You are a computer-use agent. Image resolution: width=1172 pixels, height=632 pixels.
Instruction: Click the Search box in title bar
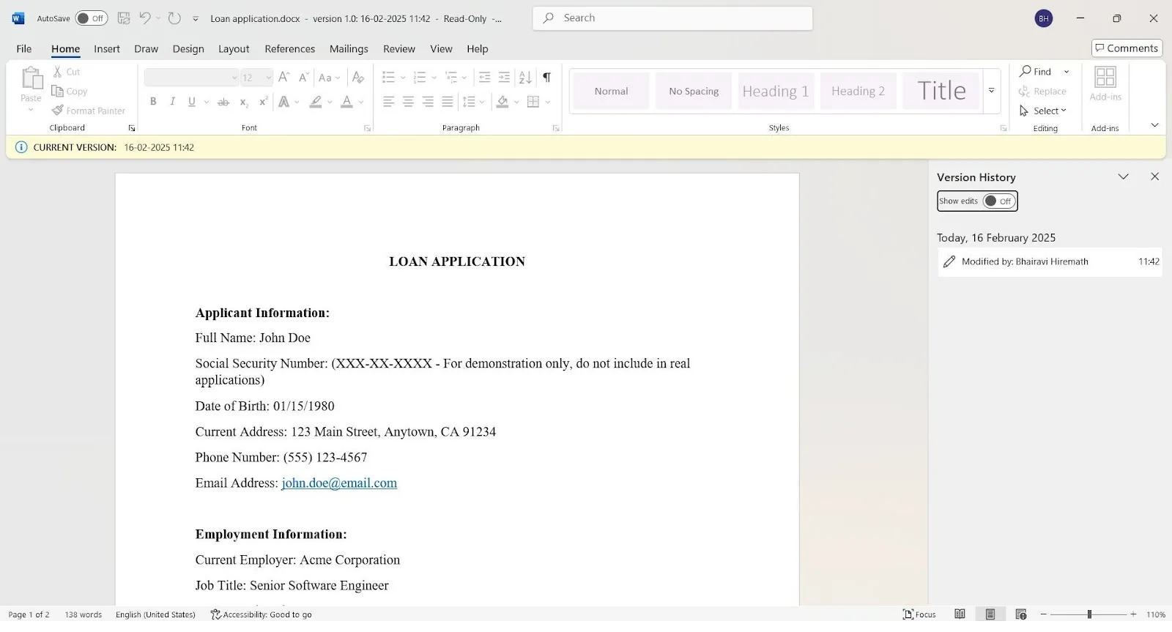coord(672,18)
